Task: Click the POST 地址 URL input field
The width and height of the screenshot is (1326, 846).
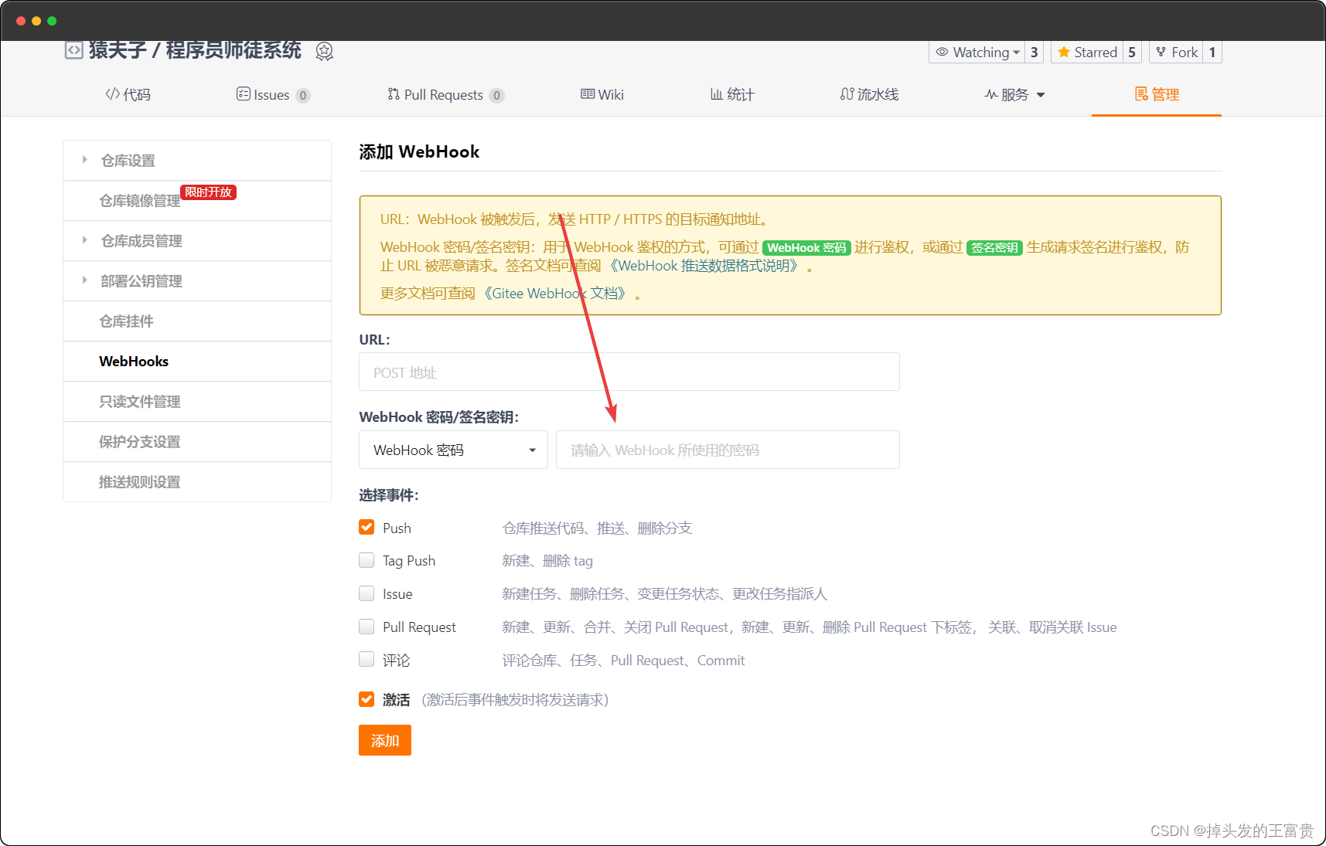Action: coord(629,372)
